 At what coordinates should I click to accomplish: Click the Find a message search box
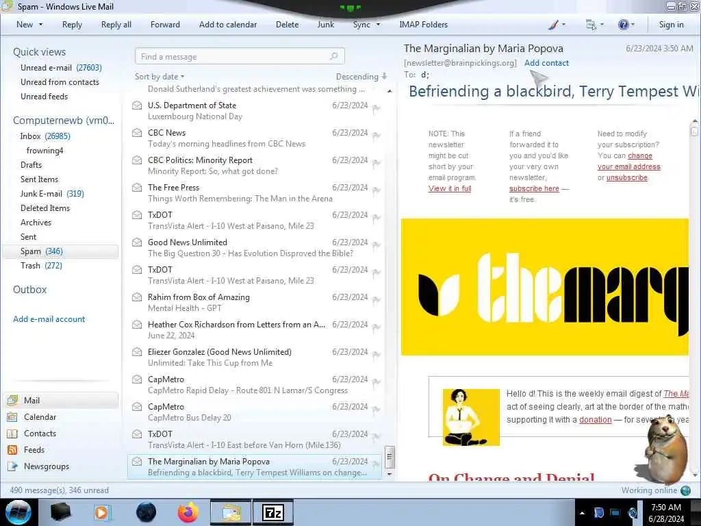point(240,56)
